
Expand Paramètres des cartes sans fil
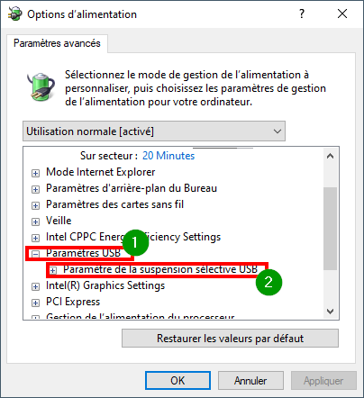(35, 205)
